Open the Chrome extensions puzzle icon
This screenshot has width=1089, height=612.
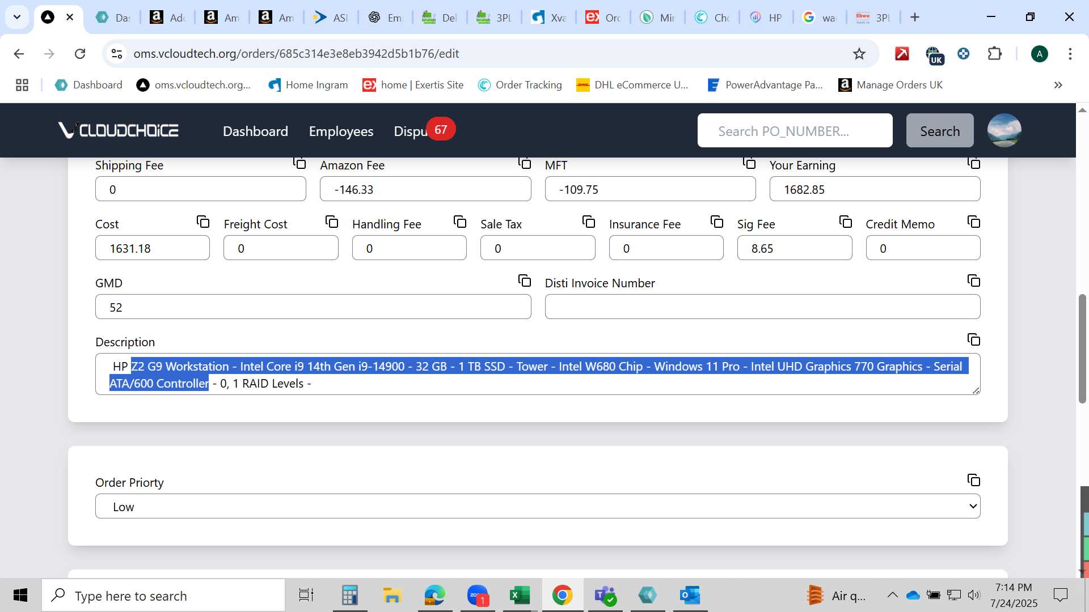995,54
